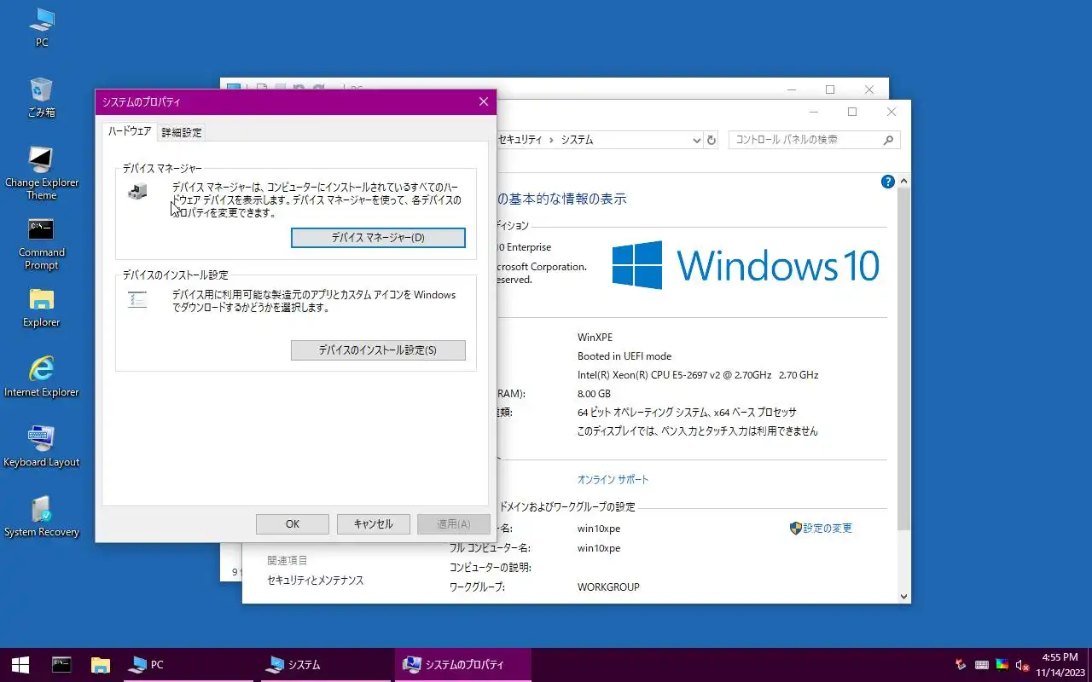Screen dimensions: 1092x682
Task: Switch to the 詳細設定 tab
Action: tap(182, 132)
